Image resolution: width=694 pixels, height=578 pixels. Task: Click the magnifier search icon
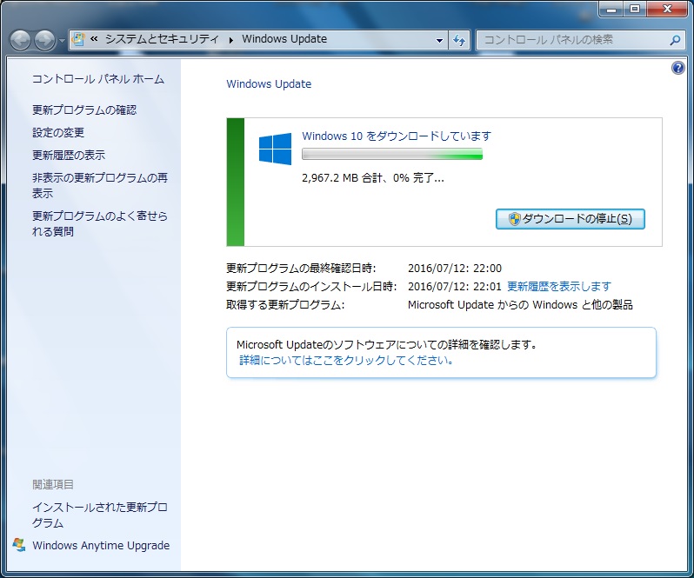(675, 40)
